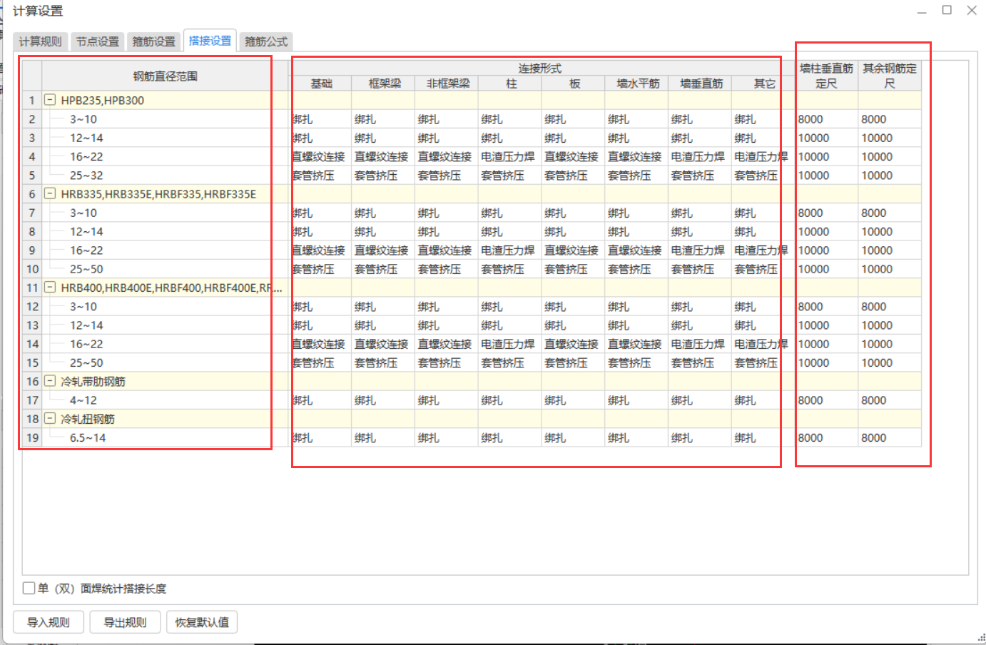
Task: Click 其余钢筋定尺 value 8000 in row 19
Action: click(x=890, y=437)
